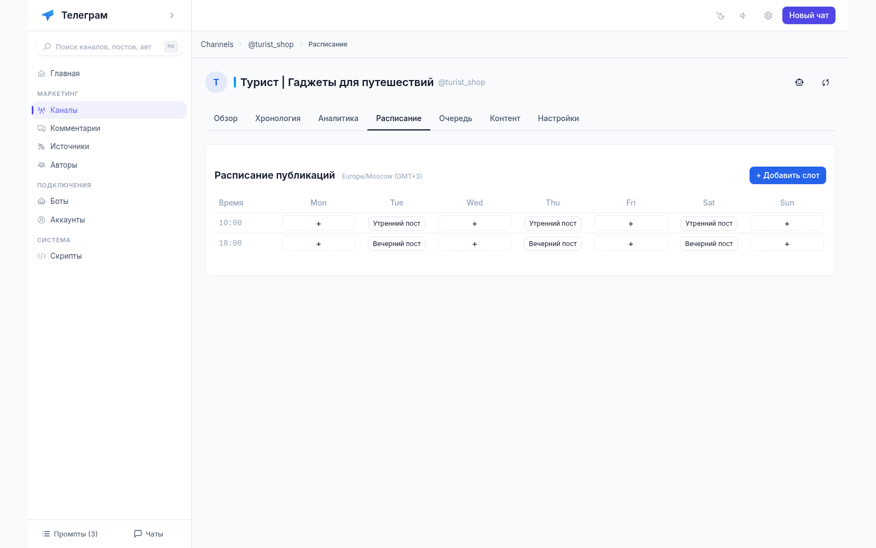Add slot on Sun at 10:00
Screen dimensions: 876x548
point(787,223)
